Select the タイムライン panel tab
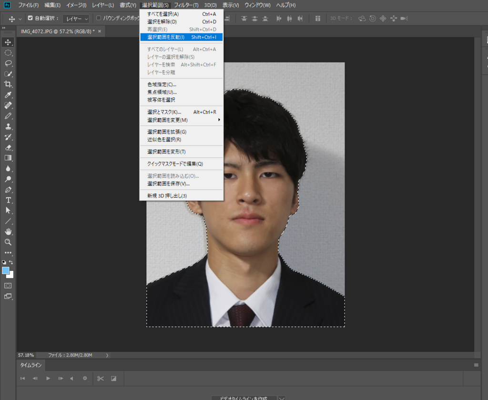Image resolution: width=488 pixels, height=400 pixels. 31,365
